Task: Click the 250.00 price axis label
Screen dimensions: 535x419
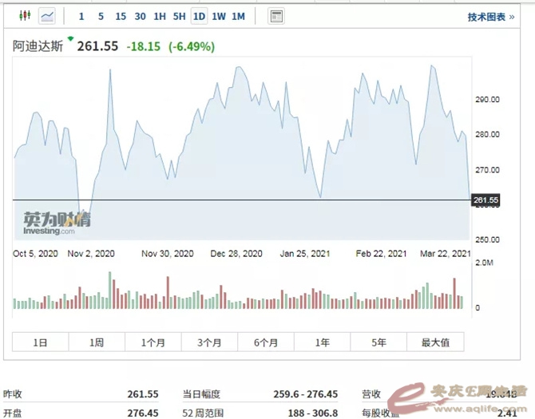Action: coord(487,239)
